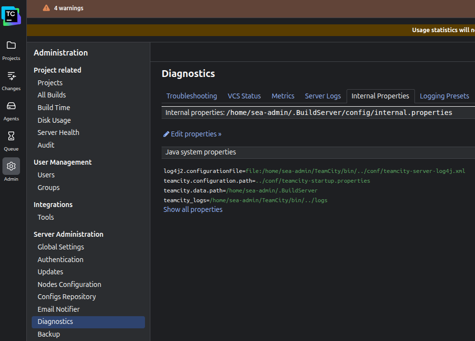Image resolution: width=475 pixels, height=341 pixels.
Task: Click the log4j2.configurationFile property line
Action: click(314, 171)
